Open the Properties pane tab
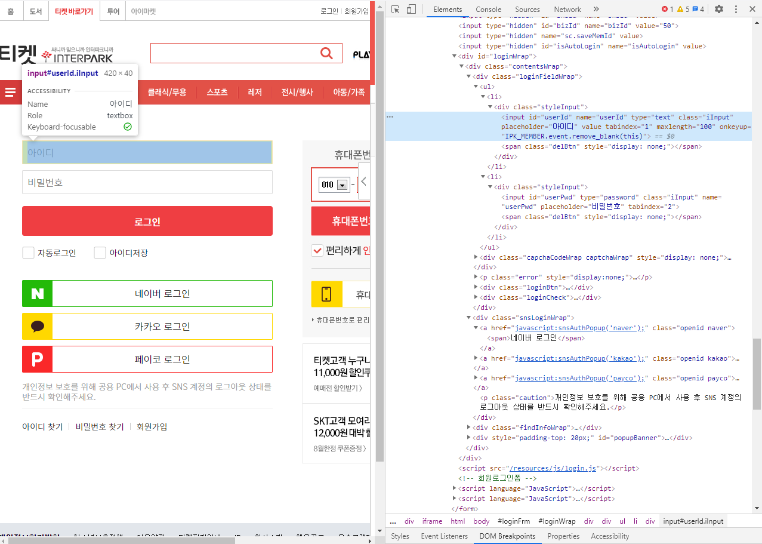This screenshot has height=544, width=762. pos(564,536)
